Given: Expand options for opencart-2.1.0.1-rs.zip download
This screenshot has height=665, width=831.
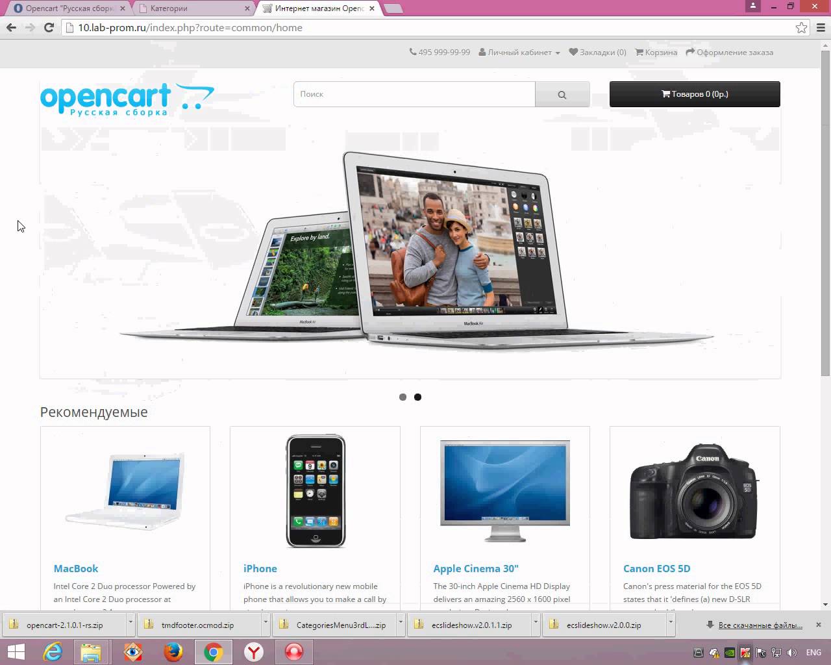Looking at the screenshot, I should click(130, 621).
